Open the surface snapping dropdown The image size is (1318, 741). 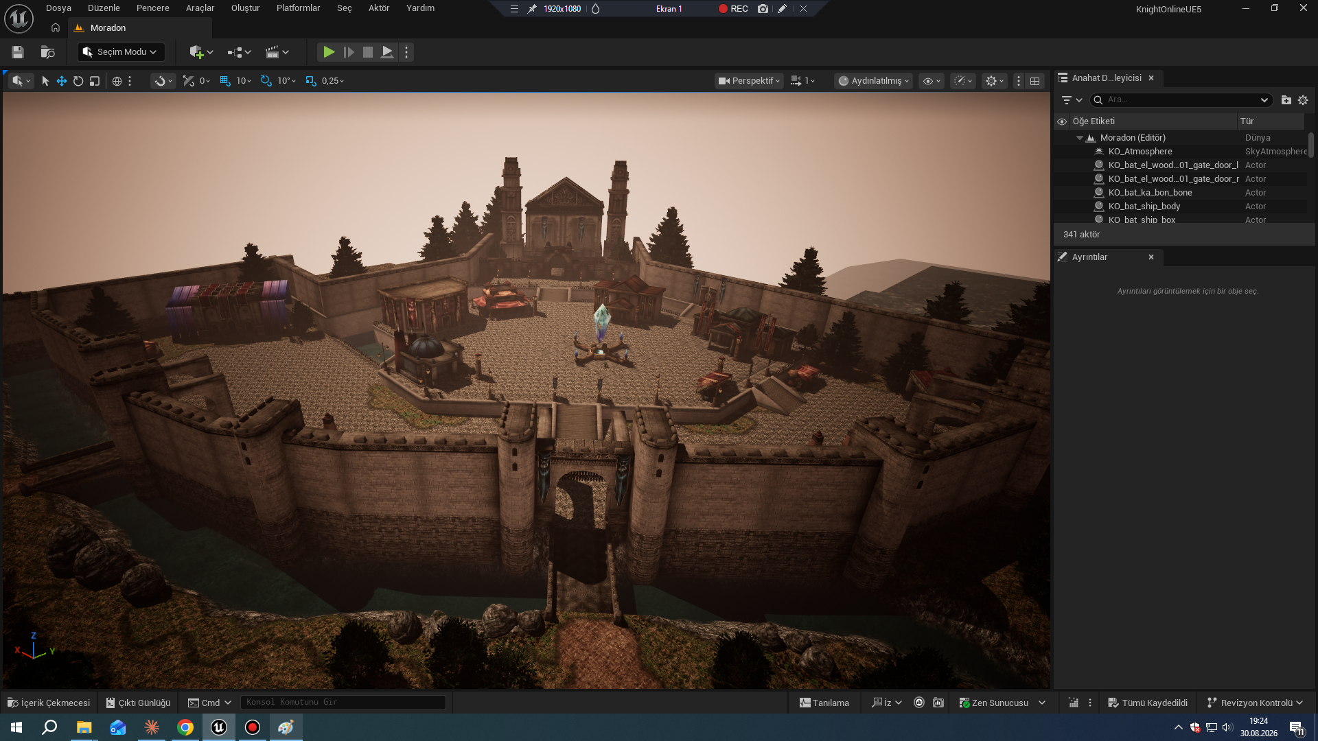pos(163,81)
